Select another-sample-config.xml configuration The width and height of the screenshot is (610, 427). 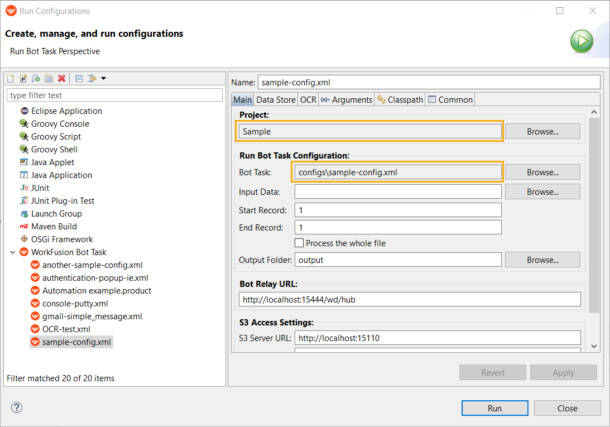[92, 265]
